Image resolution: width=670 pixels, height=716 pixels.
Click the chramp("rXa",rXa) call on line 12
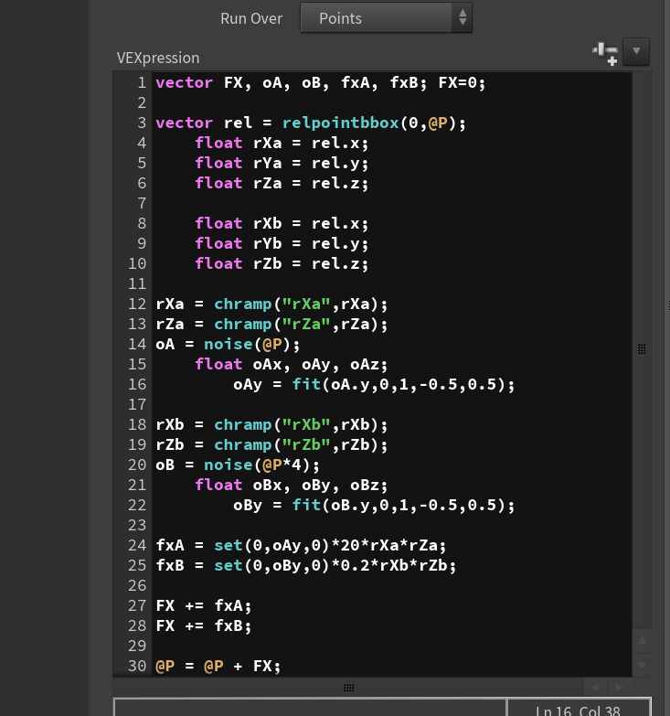[x=301, y=304]
